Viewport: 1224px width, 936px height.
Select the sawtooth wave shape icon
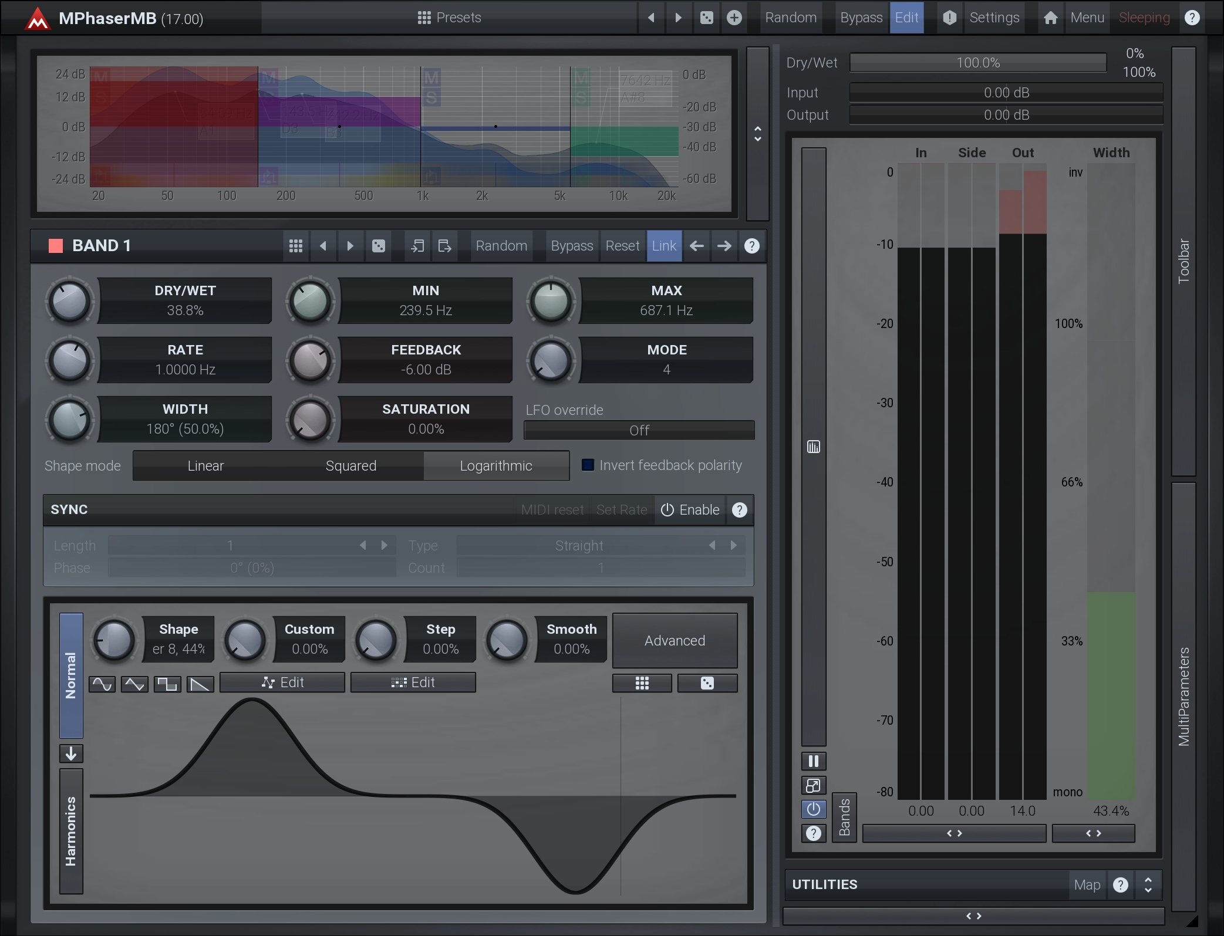[x=200, y=684]
